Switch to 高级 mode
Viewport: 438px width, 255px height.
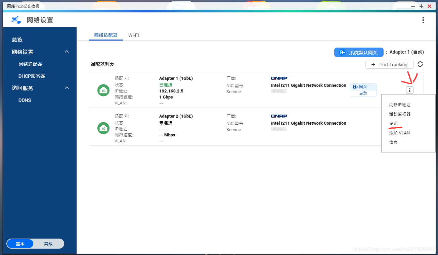pyautogui.click(x=48, y=244)
